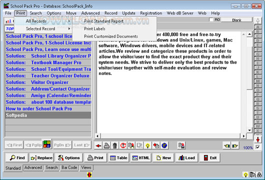Click the text pane scroll-down arrow

(249, 130)
